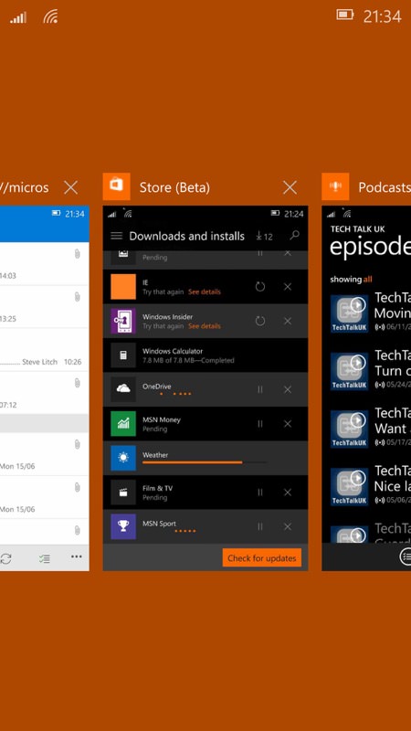This screenshot has height=731, width=411.
Task: Tap the Podcasts app icon in card header
Action: [x=335, y=186]
